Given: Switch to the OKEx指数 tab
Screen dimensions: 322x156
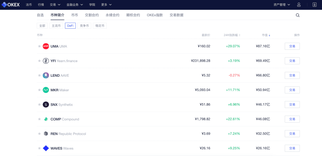Looking at the screenshot, I should [155, 15].
